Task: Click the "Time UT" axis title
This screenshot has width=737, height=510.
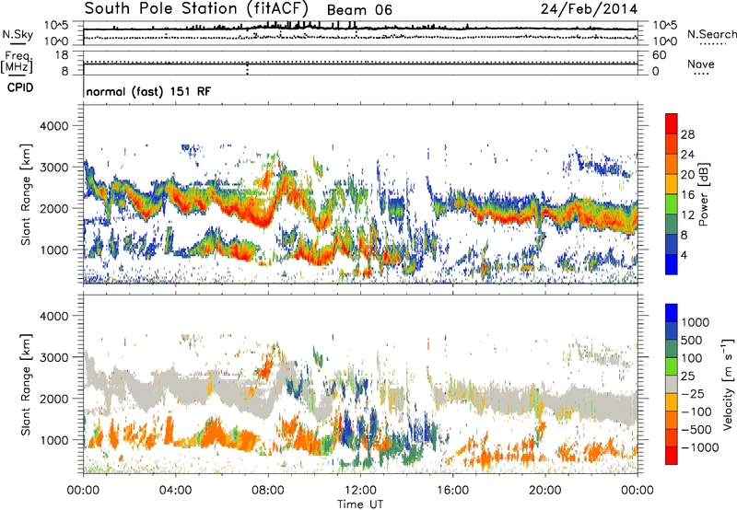Action: pyautogui.click(x=360, y=504)
